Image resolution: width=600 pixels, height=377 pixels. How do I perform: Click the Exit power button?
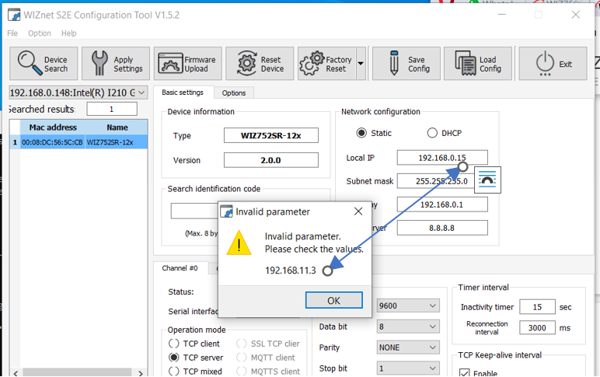tap(553, 64)
